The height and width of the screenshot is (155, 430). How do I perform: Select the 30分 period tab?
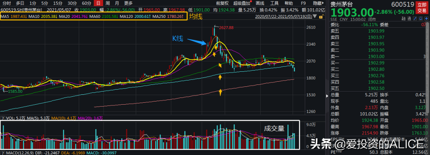point(72,3)
